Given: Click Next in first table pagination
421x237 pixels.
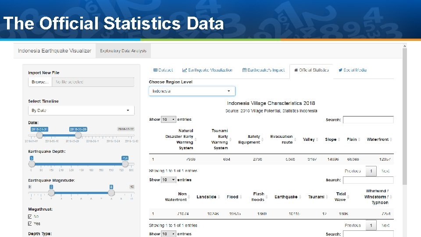Looking at the screenshot, I should point(385,171).
